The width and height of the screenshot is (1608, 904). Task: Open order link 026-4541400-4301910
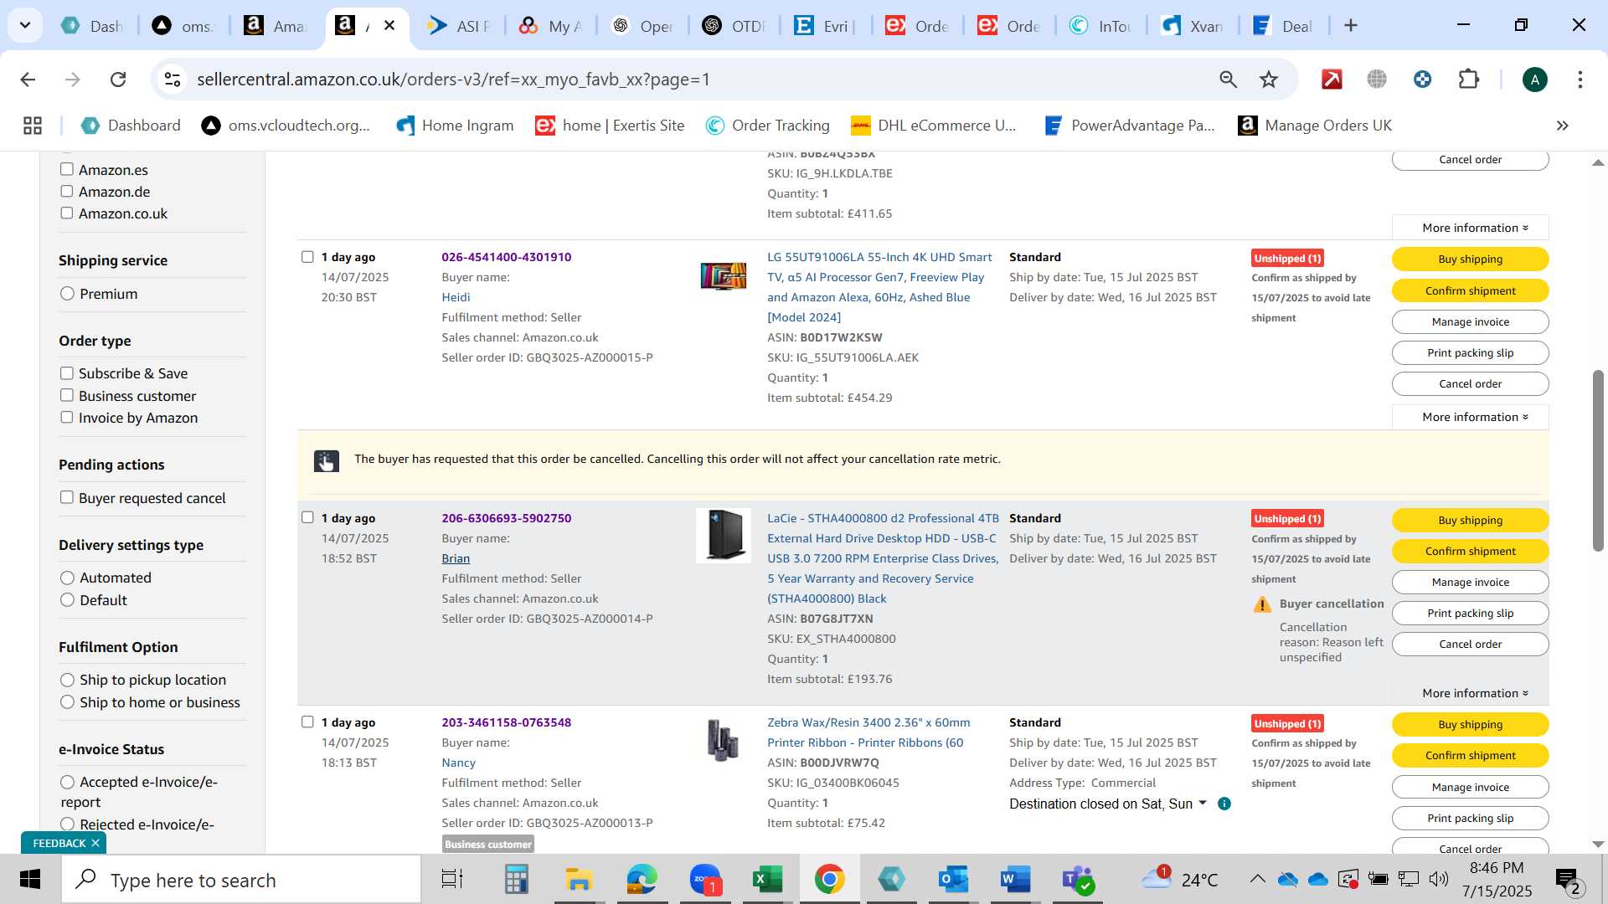click(x=506, y=257)
